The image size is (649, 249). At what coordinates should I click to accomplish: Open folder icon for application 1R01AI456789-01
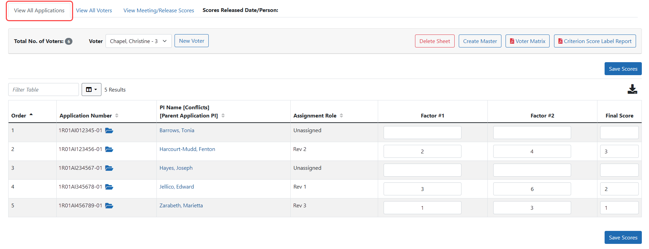coord(109,206)
